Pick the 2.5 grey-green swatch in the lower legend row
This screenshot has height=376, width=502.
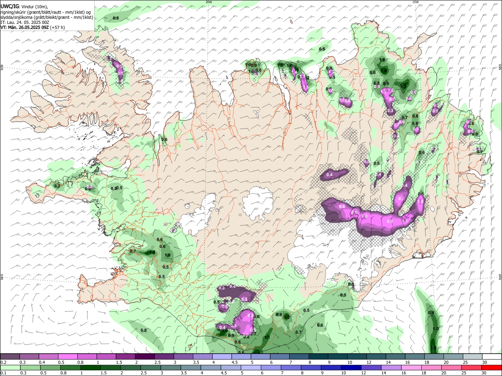[x=151, y=368]
